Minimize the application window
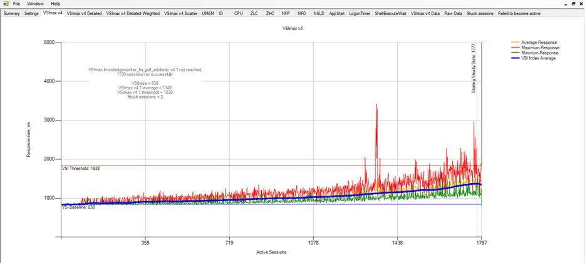 567,3
